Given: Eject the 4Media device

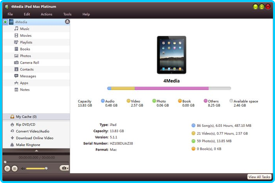Looking at the screenshot, I should [67, 22].
